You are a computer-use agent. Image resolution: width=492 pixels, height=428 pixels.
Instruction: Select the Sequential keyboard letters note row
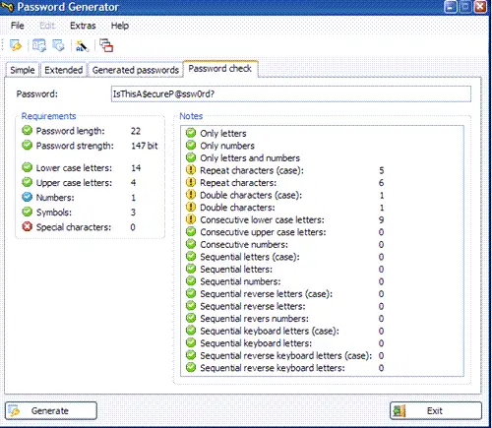(x=284, y=343)
